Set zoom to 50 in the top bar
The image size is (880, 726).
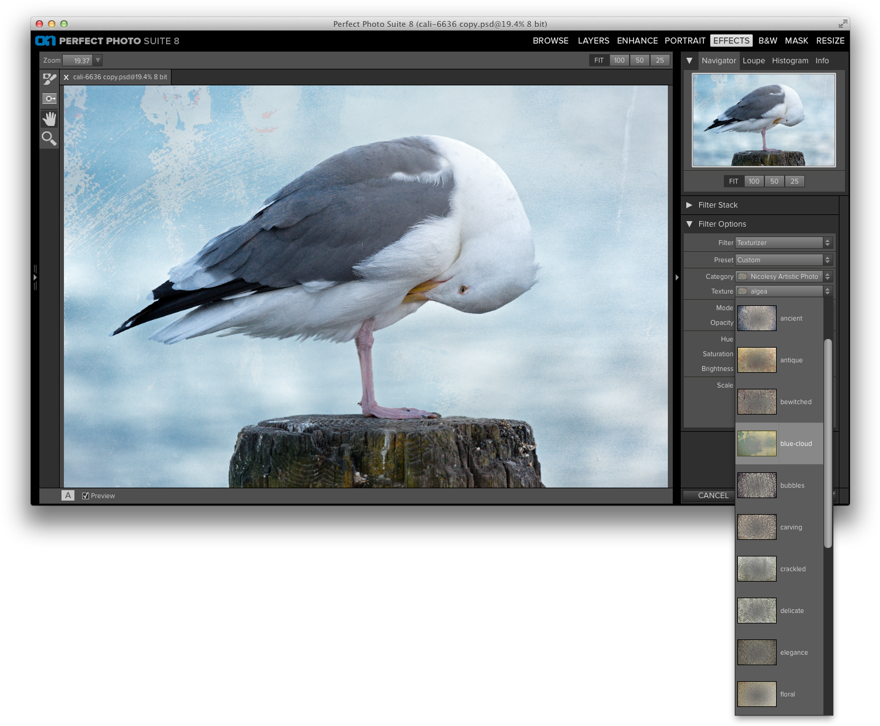coord(640,60)
